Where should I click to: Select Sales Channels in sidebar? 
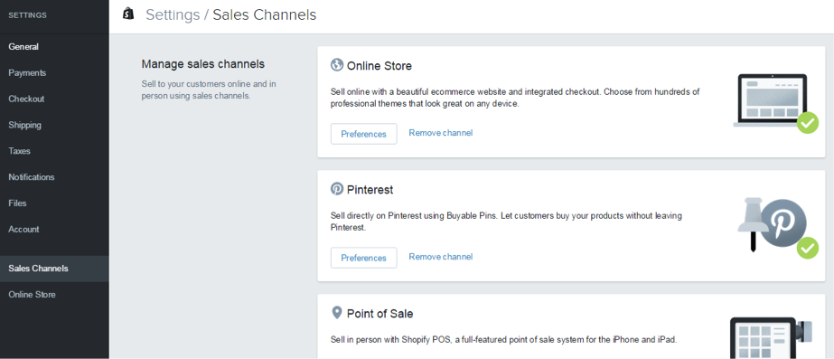pyautogui.click(x=54, y=269)
